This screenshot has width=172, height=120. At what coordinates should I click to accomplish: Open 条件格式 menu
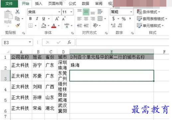(148, 12)
